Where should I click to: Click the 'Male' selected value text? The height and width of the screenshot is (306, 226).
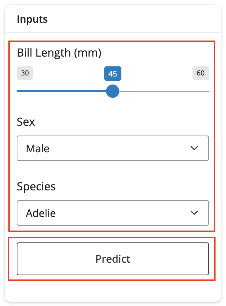tap(38, 148)
